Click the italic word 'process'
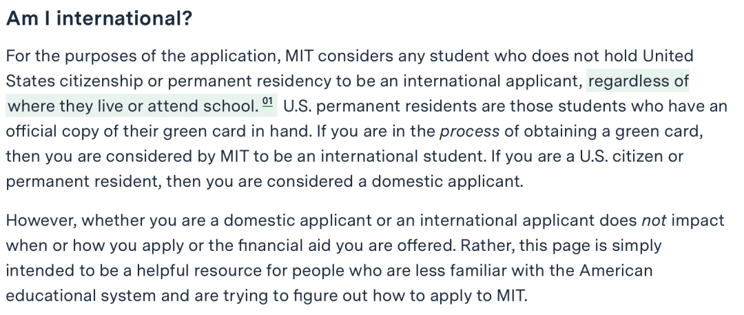The height and width of the screenshot is (315, 744). (x=469, y=131)
